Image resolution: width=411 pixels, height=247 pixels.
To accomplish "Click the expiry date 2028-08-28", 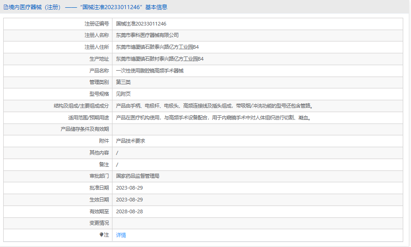I will point(129,211).
